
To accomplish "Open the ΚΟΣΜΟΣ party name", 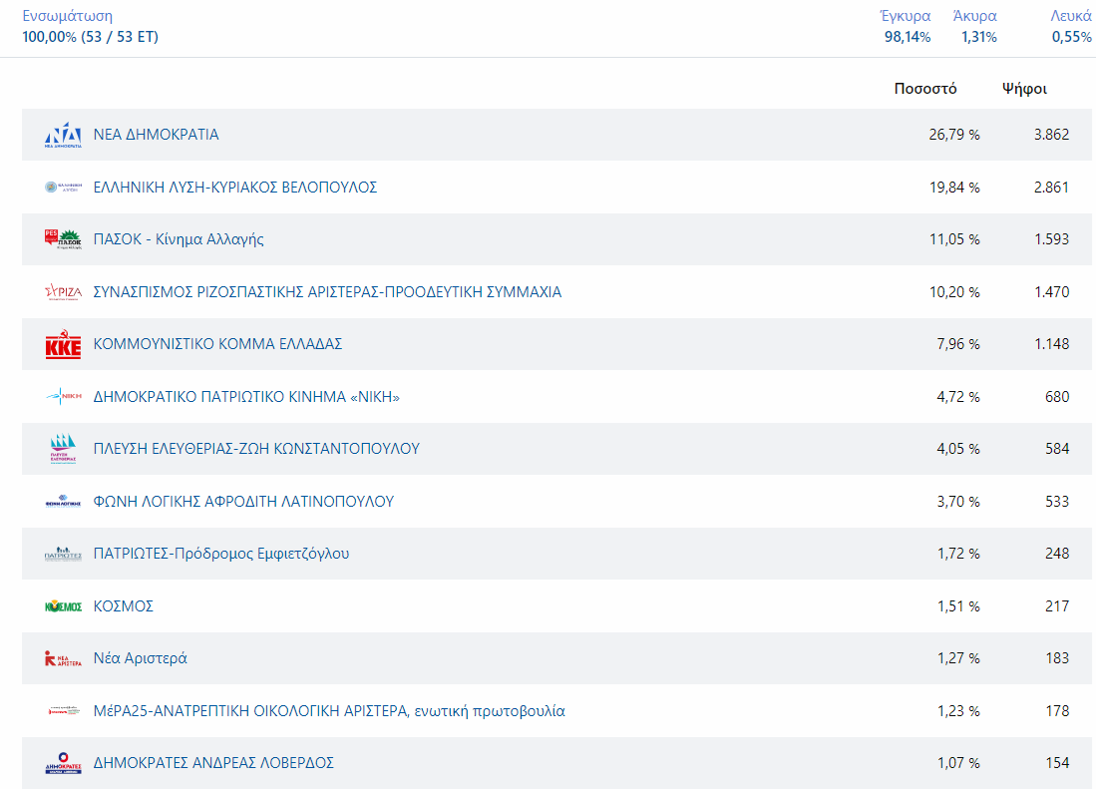I will [124, 605].
